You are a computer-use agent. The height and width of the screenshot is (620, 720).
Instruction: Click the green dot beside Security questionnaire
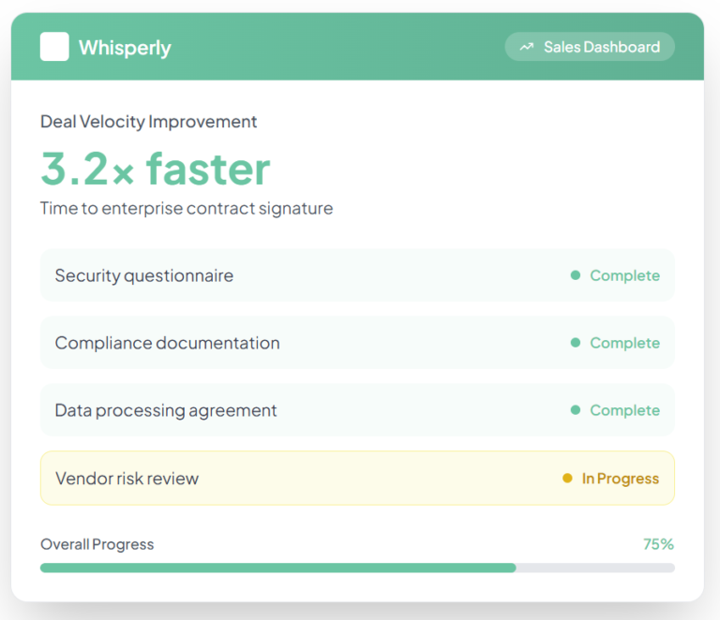pos(576,275)
